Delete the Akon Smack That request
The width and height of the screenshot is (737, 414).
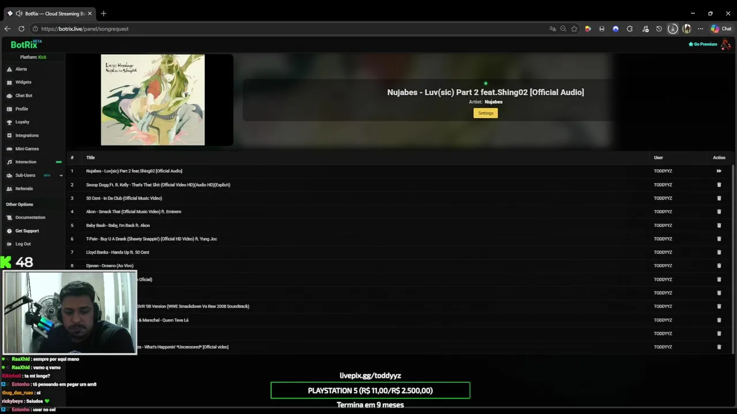719,212
